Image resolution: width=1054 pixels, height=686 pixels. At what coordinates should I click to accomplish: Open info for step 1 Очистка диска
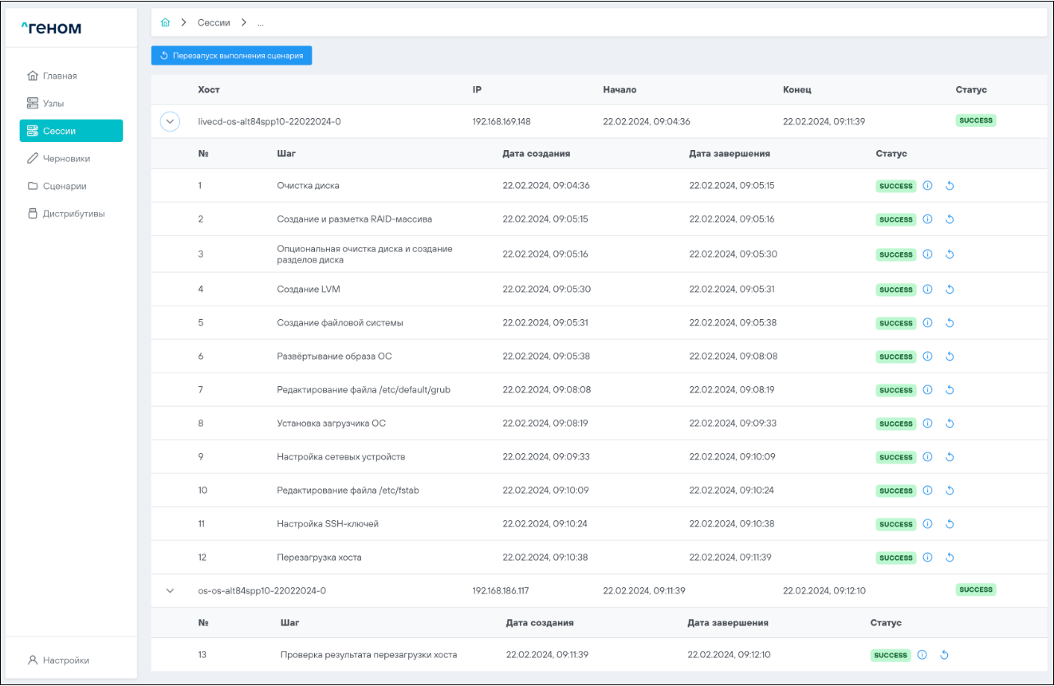(927, 186)
